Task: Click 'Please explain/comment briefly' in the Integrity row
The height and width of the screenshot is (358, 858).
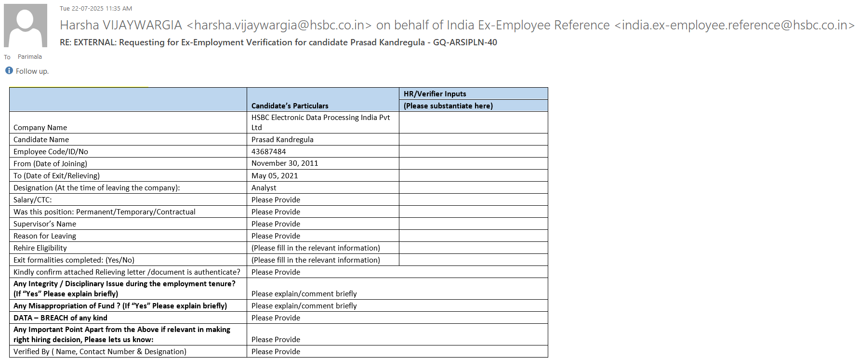Action: click(304, 294)
